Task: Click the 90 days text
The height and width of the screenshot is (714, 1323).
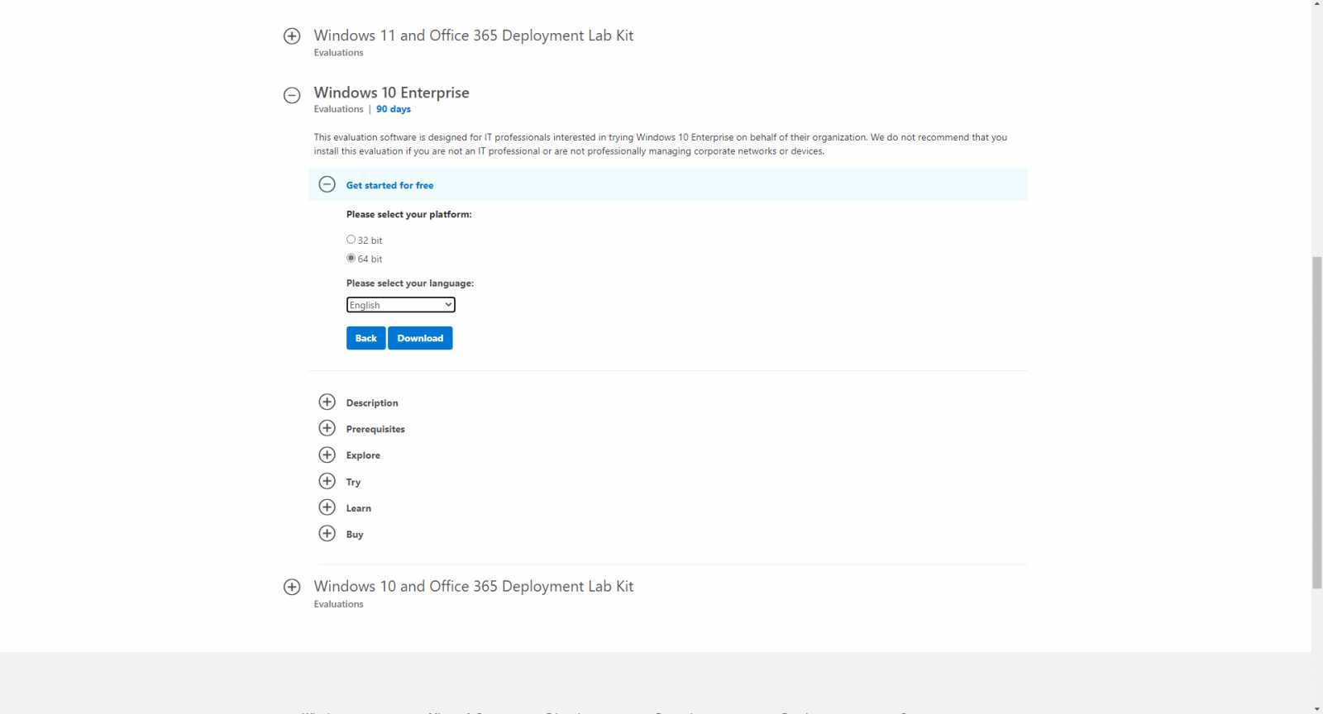Action: point(394,109)
